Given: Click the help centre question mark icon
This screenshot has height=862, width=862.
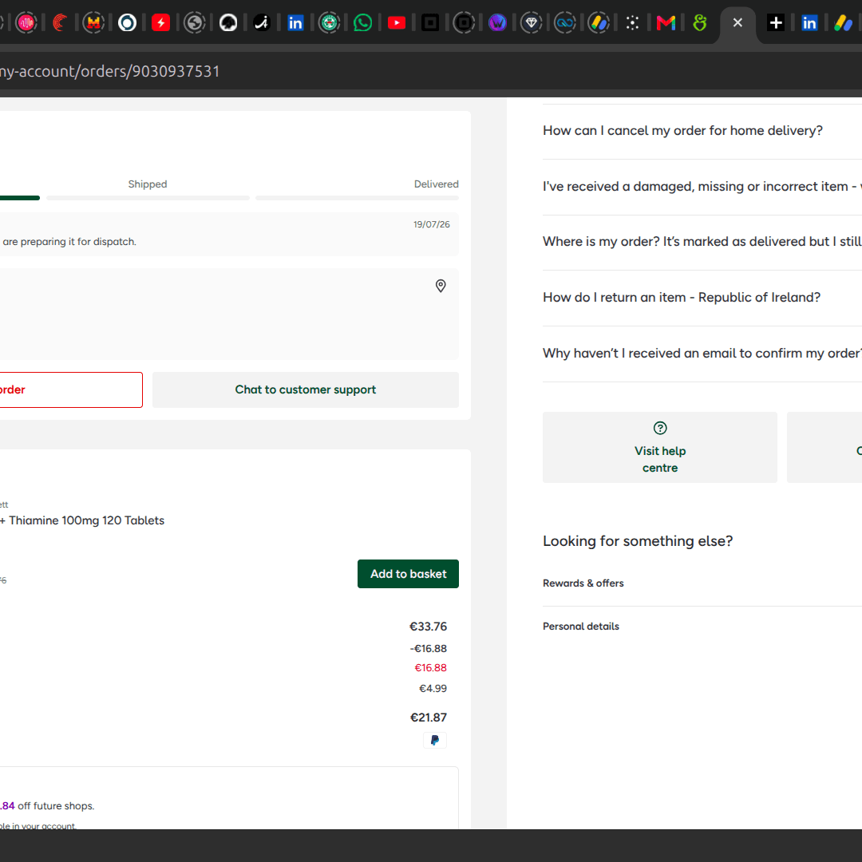Looking at the screenshot, I should [x=660, y=428].
